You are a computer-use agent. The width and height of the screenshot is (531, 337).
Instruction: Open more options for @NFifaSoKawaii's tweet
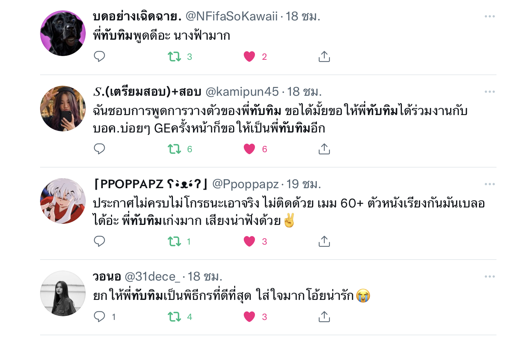click(489, 16)
